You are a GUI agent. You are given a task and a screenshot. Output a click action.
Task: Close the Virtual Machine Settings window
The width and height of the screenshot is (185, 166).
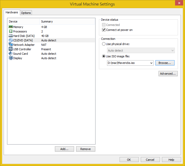point(179,3)
